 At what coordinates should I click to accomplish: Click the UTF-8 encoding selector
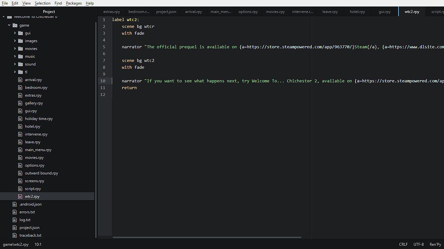pos(419,244)
